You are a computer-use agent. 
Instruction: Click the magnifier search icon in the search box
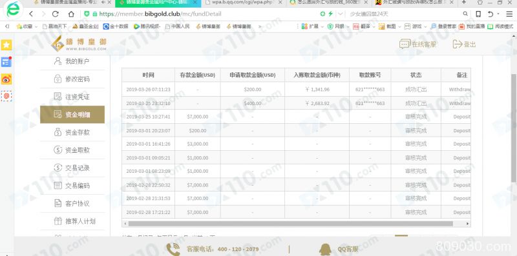(x=465, y=14)
